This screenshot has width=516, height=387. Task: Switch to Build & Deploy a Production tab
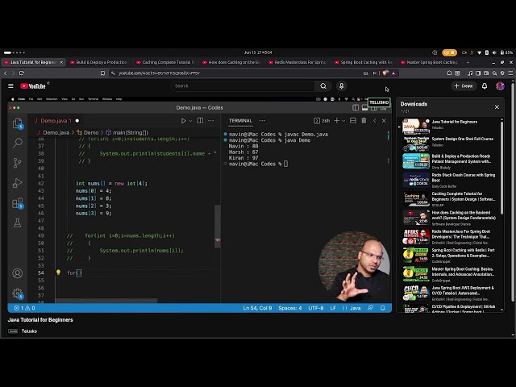coord(99,62)
